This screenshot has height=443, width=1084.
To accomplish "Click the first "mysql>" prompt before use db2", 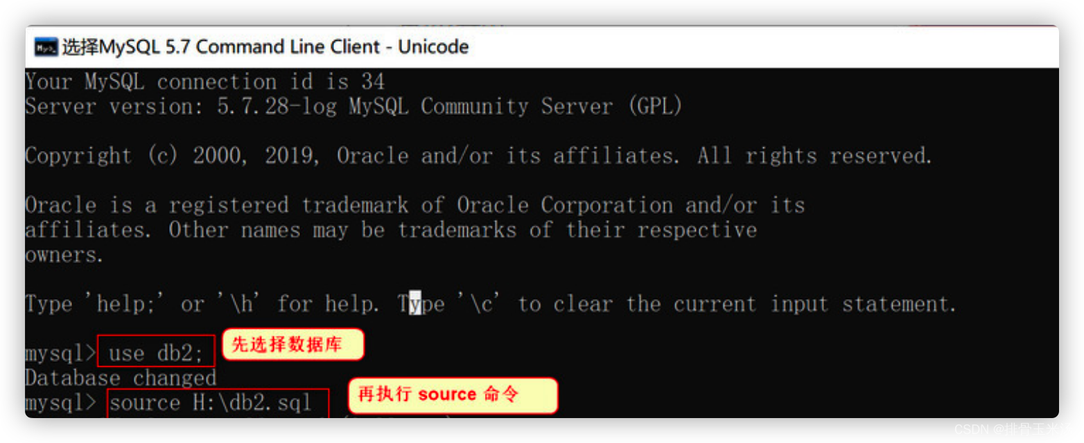I will click(60, 354).
